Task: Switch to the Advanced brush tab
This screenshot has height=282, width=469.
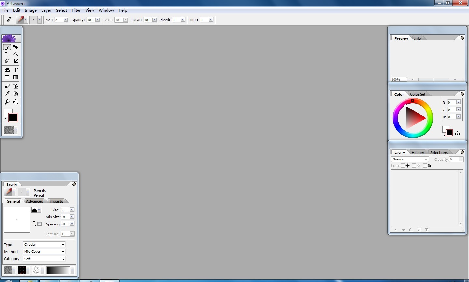Action: (x=35, y=201)
